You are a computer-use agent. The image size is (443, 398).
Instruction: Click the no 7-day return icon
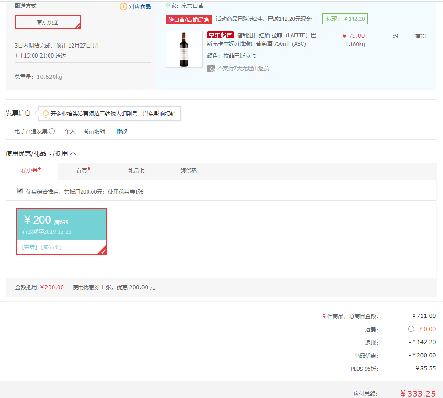[x=211, y=68]
